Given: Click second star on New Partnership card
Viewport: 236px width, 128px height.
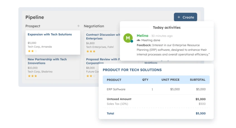Looking at the screenshot, I should click(x=32, y=76).
